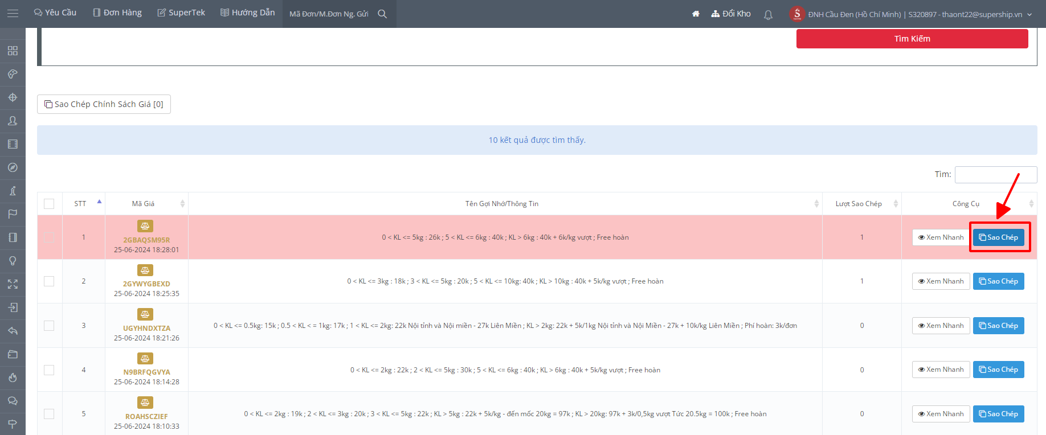1046x435 pixels.
Task: Tick the checkbox for row 2
Action: [x=49, y=281]
